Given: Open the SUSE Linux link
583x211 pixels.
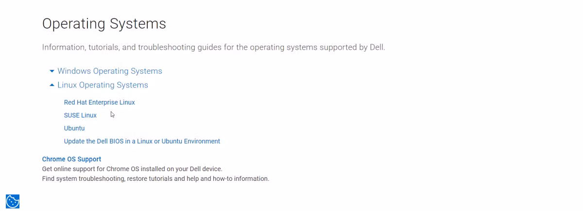Looking at the screenshot, I should pyautogui.click(x=80, y=116).
